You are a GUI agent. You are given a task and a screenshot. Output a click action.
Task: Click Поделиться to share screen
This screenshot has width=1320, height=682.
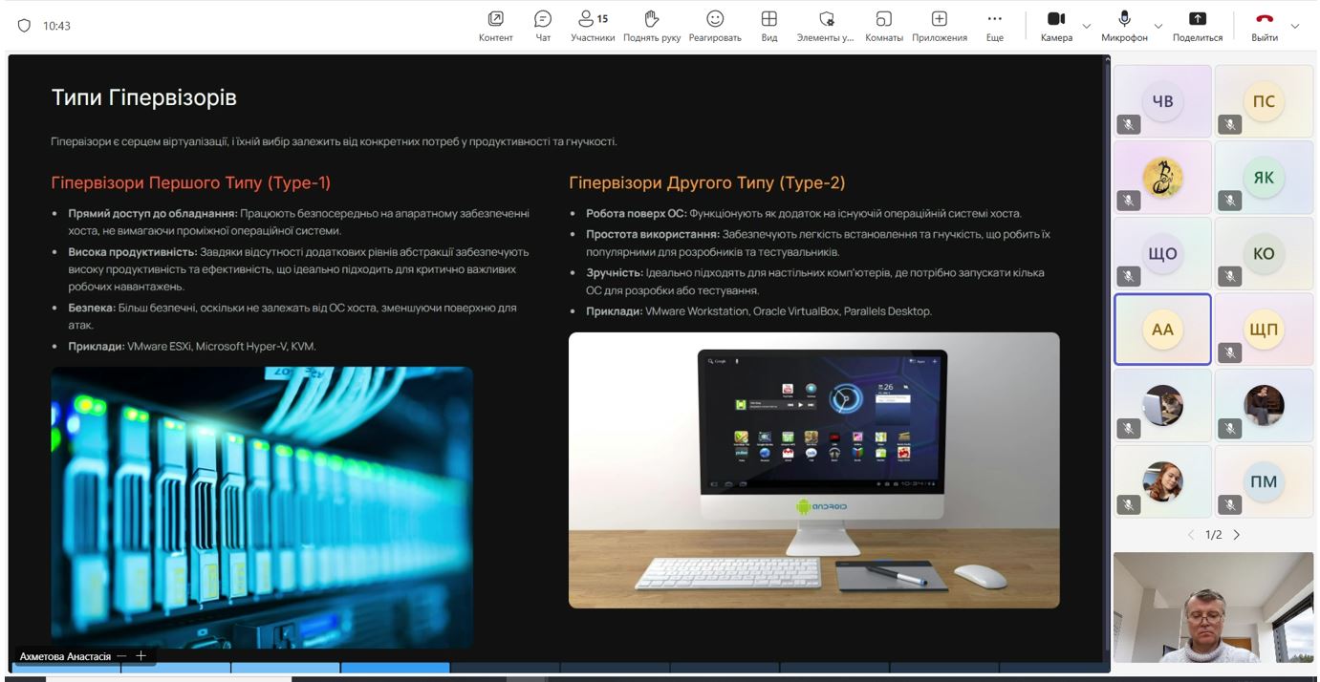[1197, 25]
